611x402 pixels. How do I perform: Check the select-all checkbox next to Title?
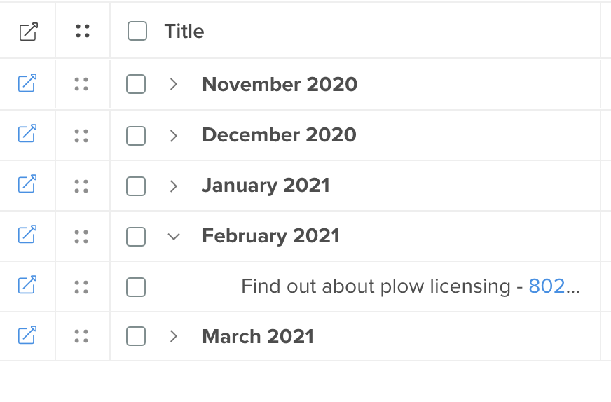tap(137, 31)
